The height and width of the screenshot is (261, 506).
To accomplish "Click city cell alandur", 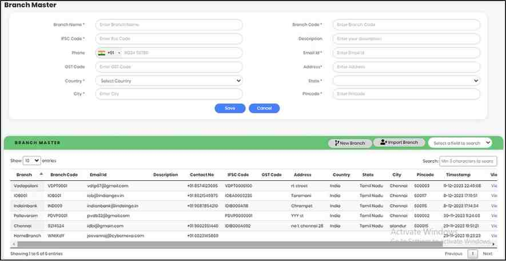I will click(398, 226).
